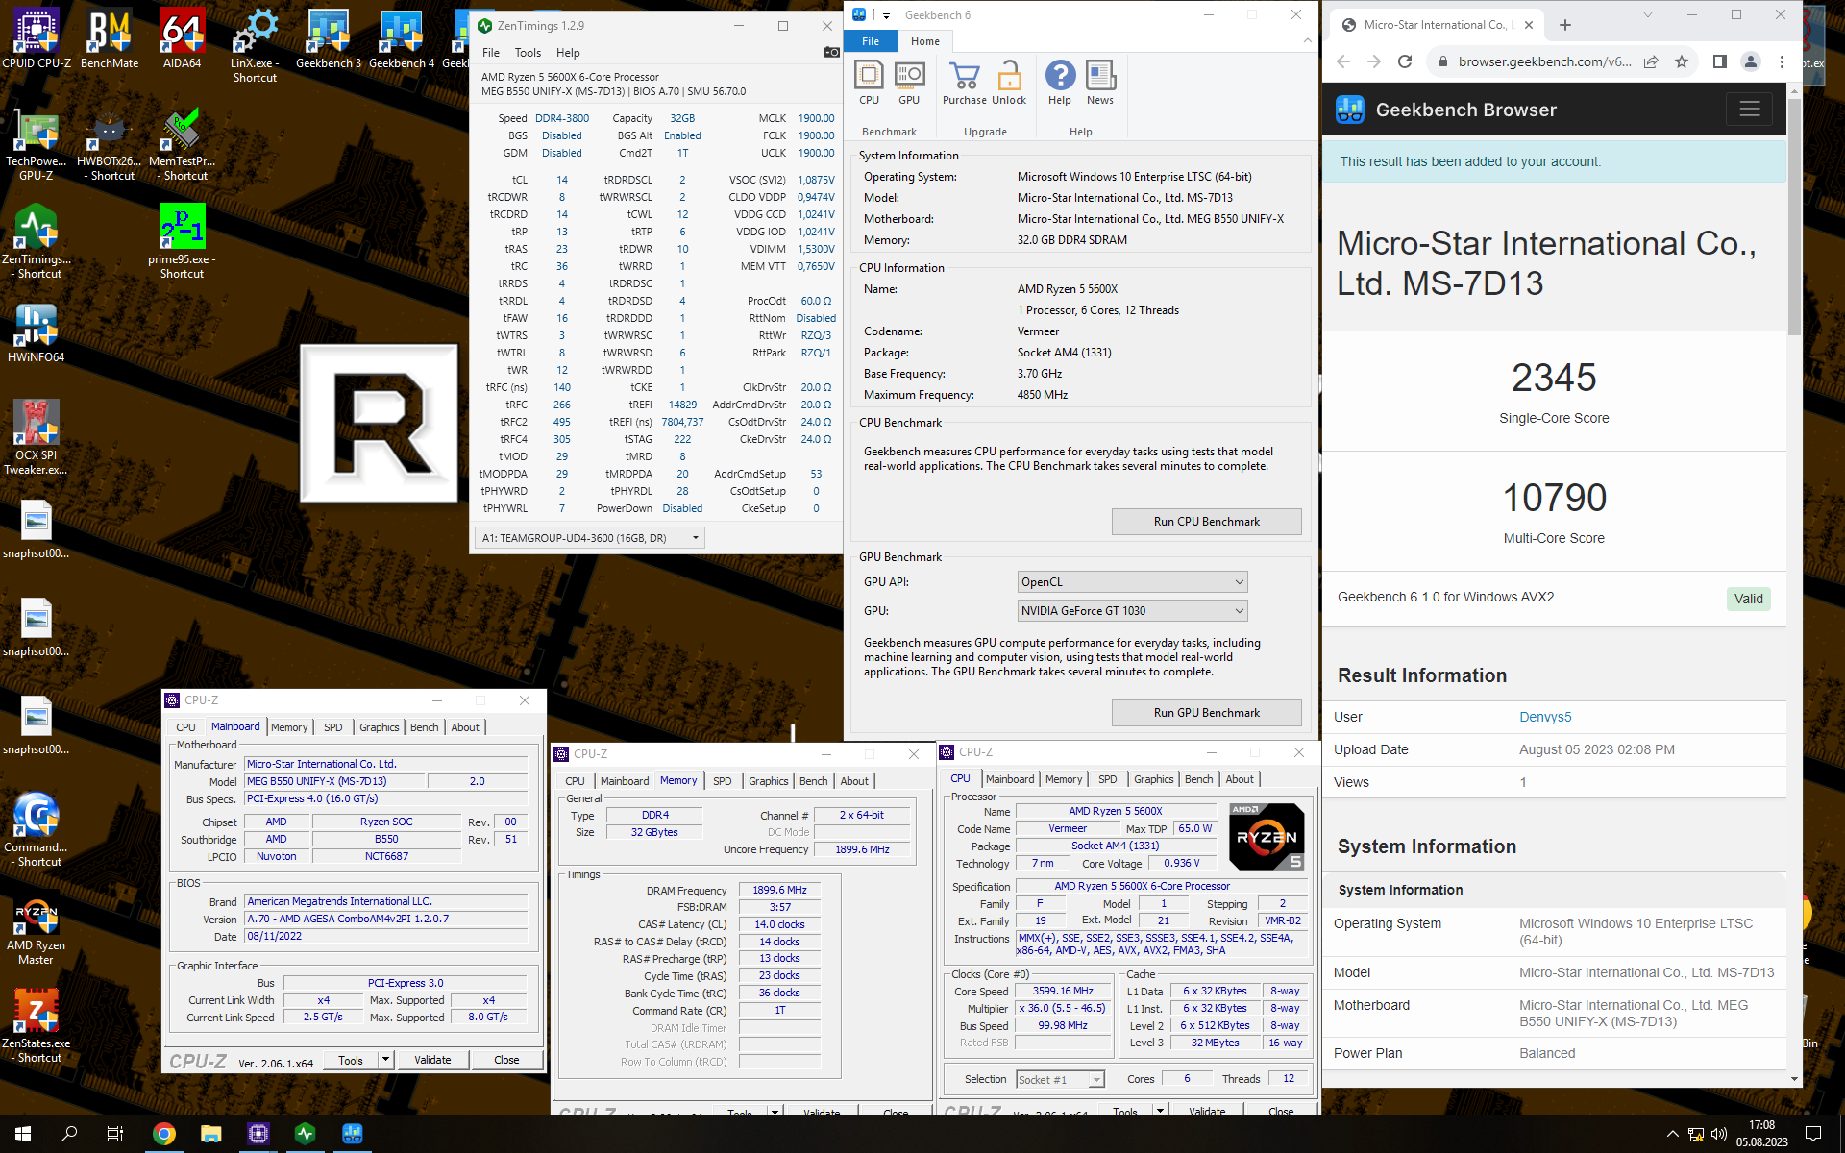This screenshot has width=1845, height=1153.
Task: Open CPUID CPU-Z desktop shortcut
Action: pyautogui.click(x=37, y=38)
